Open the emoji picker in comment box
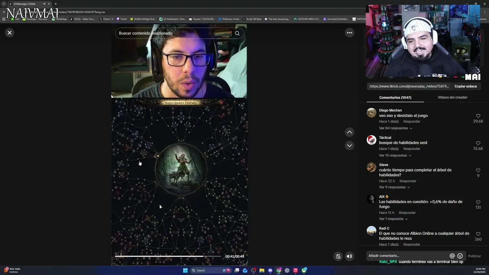 460,256
